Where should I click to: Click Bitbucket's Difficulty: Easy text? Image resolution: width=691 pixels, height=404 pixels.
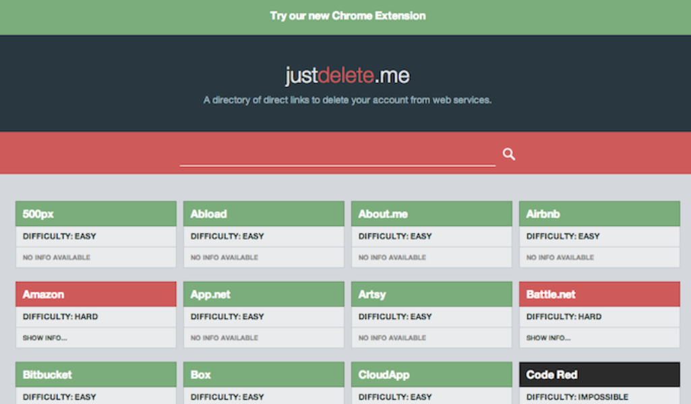coord(59,397)
